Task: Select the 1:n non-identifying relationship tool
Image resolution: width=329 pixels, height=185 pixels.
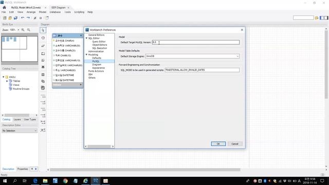Action: tap(43, 103)
